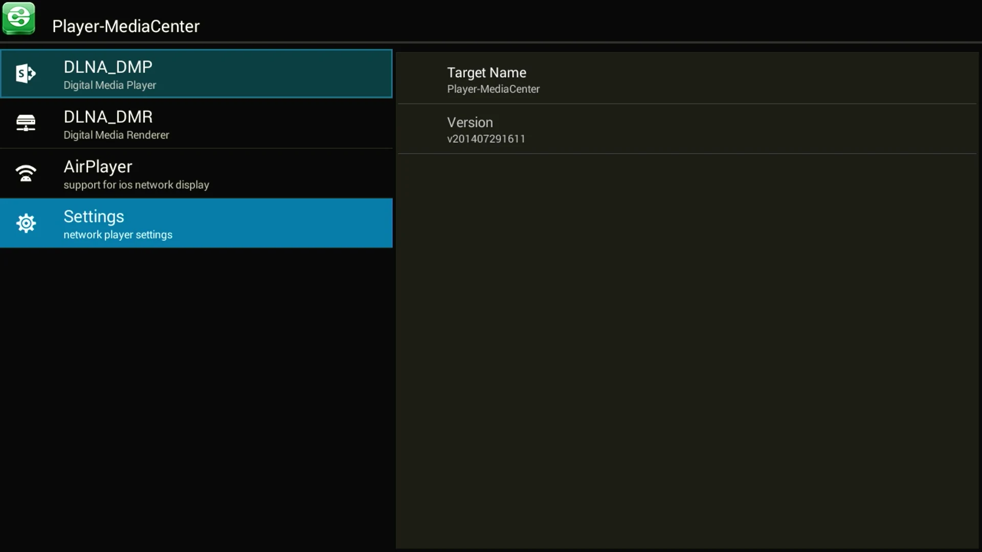
Task: Click Player-MediaCenter value under Target Name
Action: click(493, 89)
